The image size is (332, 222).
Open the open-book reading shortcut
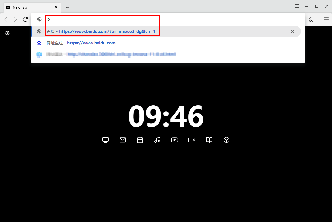point(209,140)
